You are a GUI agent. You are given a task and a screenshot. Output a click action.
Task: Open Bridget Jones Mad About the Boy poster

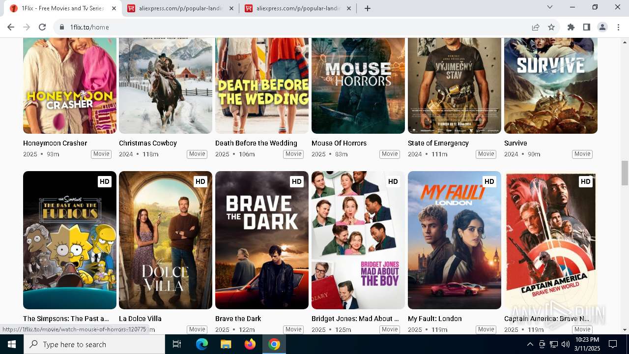(358, 240)
